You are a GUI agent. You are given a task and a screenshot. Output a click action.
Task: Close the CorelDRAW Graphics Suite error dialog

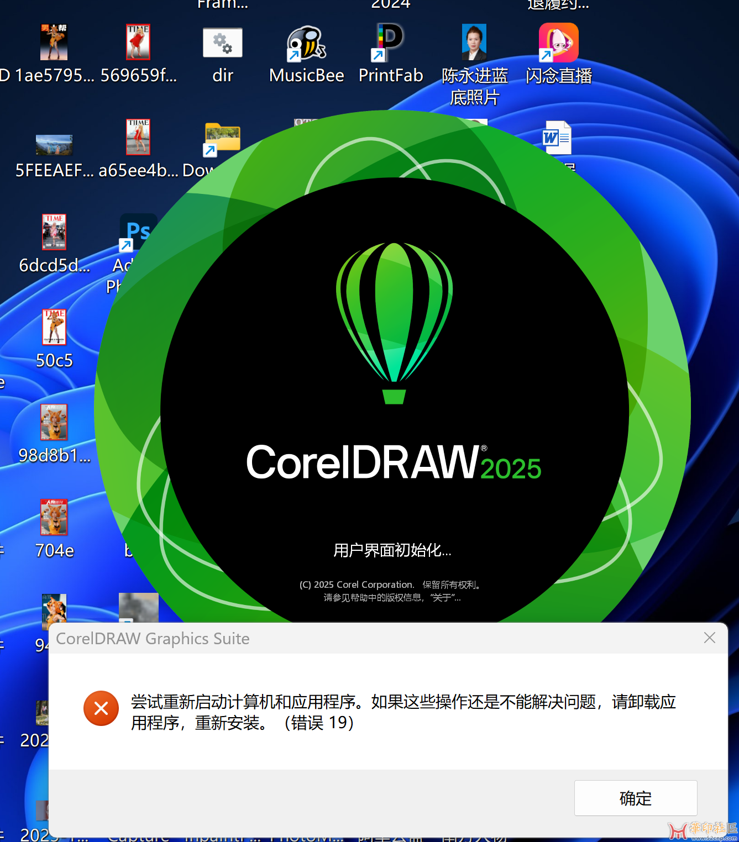pos(710,638)
